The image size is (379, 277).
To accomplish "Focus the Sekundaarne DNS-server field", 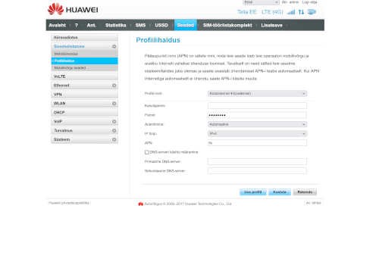I will click(x=257, y=171).
